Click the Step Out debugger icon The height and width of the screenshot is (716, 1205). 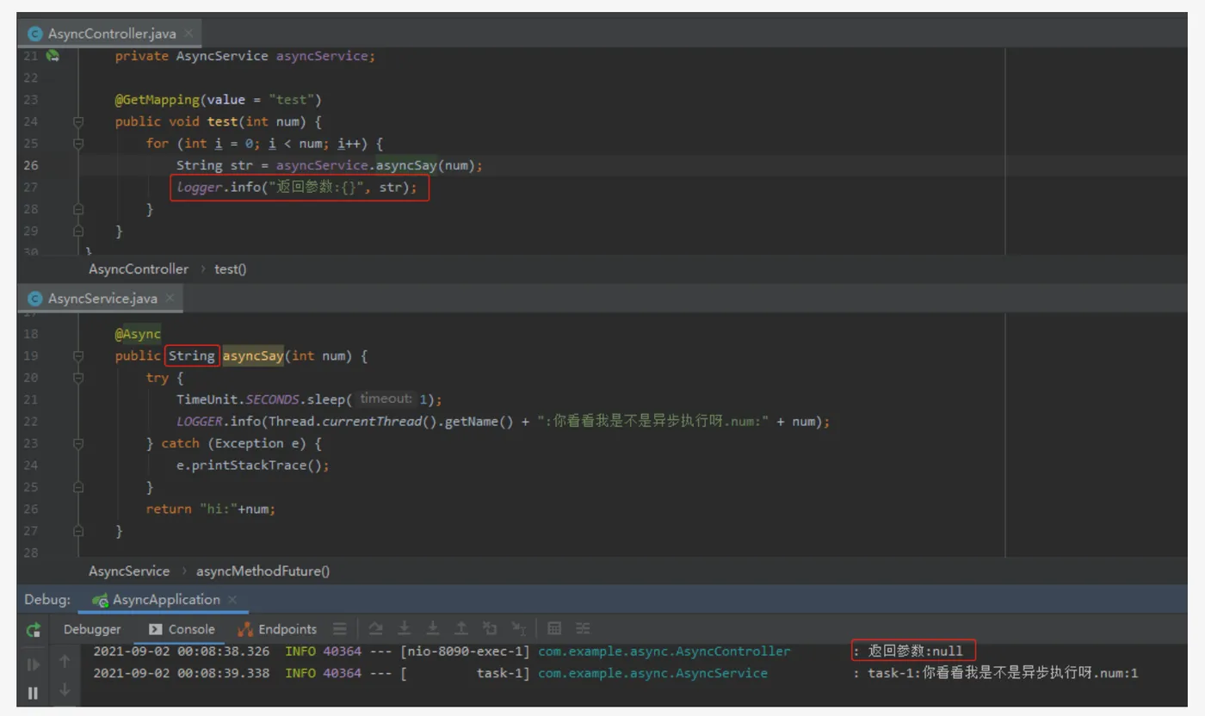click(x=461, y=629)
